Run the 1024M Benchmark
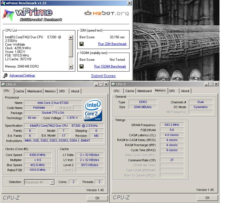Screen dimensions: 237x203 tap(110, 66)
